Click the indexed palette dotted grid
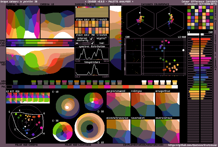Image resolution: width=218 pixels, height=147 pixels. [x=92, y=12]
